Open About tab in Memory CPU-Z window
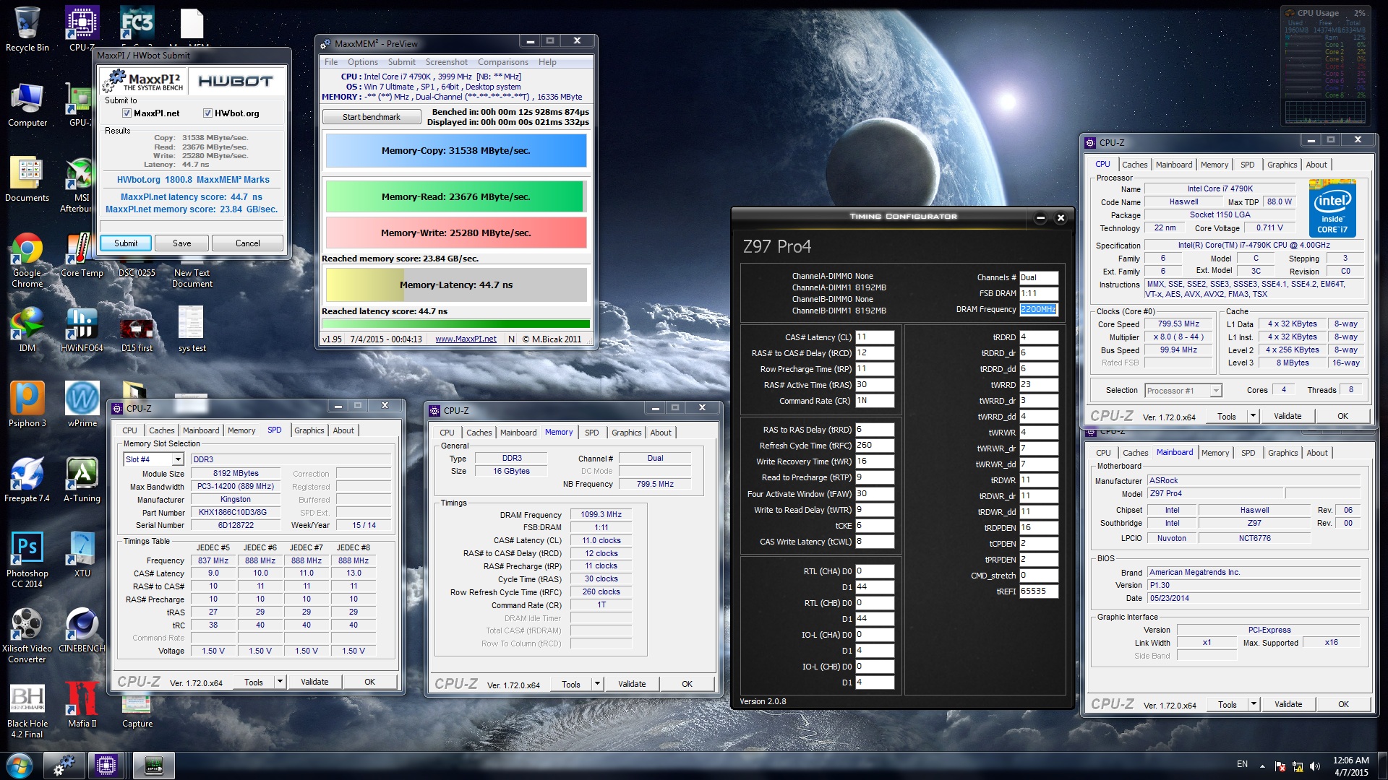 click(660, 433)
